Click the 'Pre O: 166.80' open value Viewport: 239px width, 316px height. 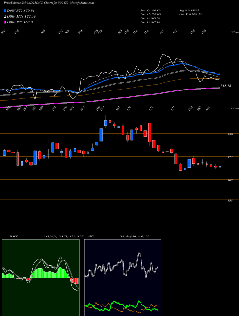(x=150, y=11)
